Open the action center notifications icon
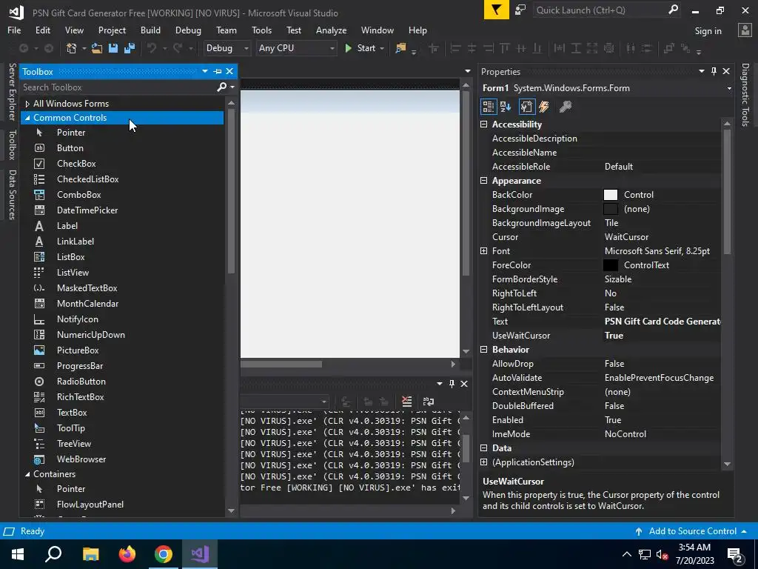Viewport: 758px width, 569px height. pyautogui.click(x=735, y=554)
